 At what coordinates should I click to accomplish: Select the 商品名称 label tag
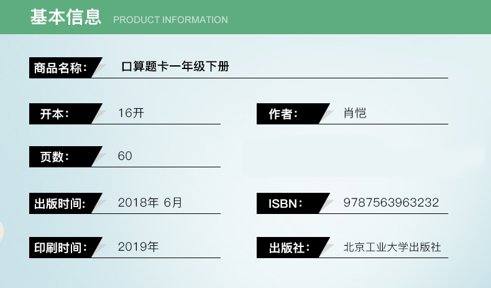60,68
